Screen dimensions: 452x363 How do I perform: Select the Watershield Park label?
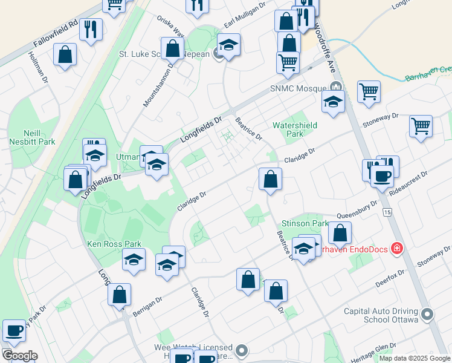click(295, 129)
